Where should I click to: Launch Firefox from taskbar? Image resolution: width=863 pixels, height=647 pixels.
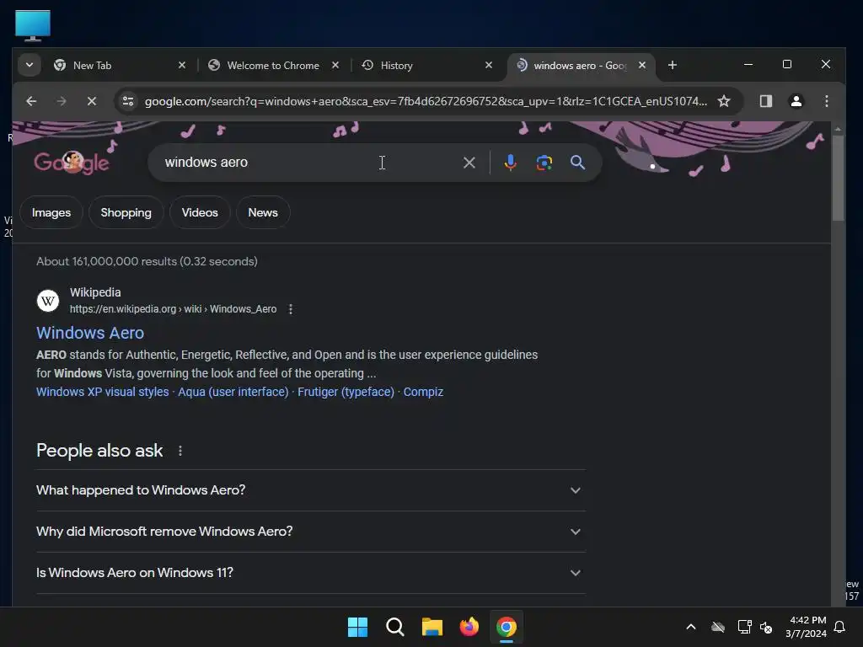pos(469,627)
